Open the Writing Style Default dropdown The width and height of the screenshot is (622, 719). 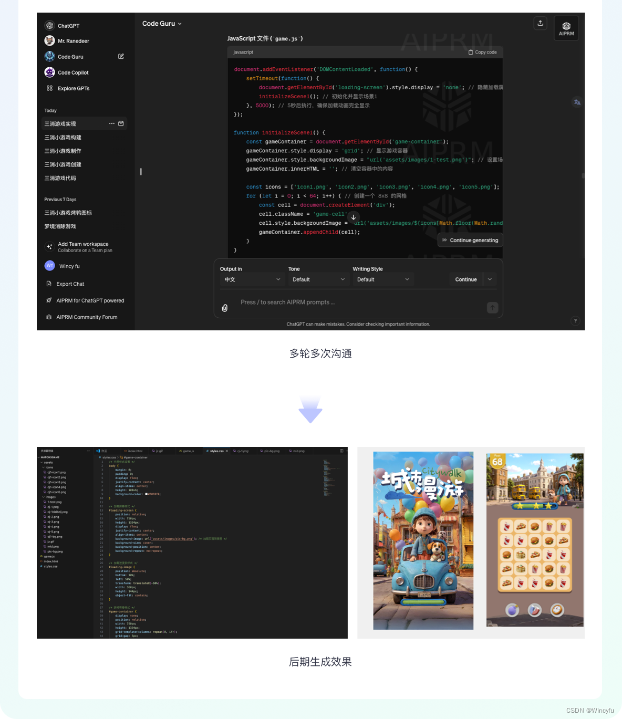383,279
